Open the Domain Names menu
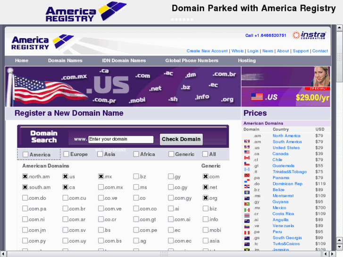Viewport: 343px width, 257px height. pos(65,60)
